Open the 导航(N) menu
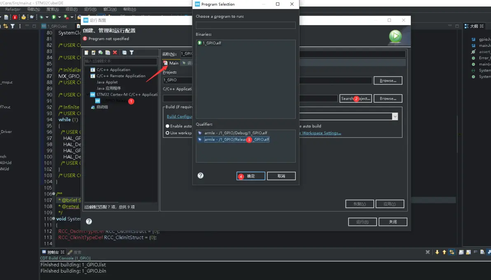The width and height of the screenshot is (491, 280). pyautogui.click(x=33, y=9)
